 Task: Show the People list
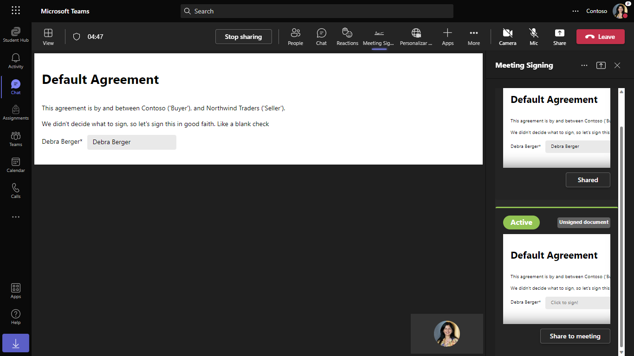[x=295, y=37]
